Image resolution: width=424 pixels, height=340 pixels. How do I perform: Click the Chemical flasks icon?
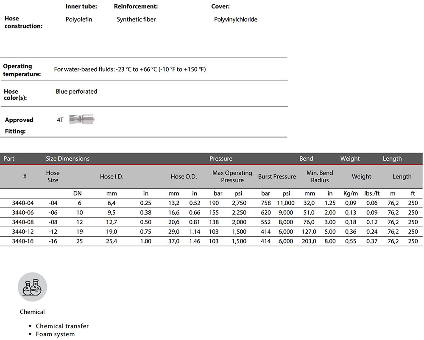point(32,287)
